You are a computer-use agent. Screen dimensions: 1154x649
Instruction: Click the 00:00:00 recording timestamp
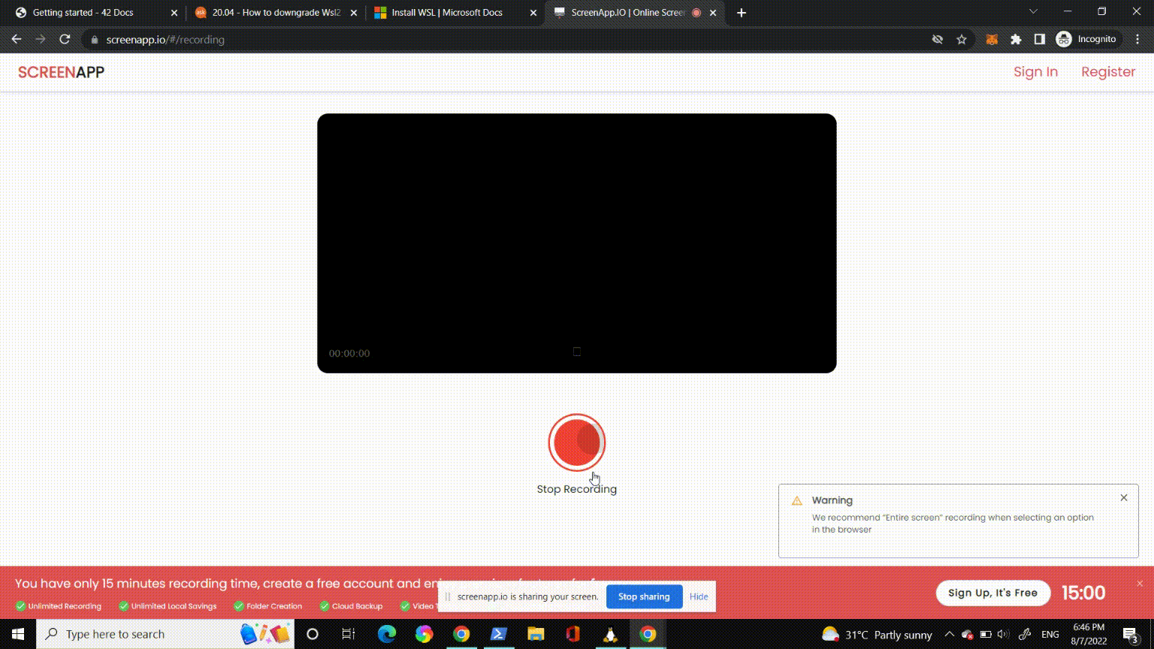(x=349, y=353)
